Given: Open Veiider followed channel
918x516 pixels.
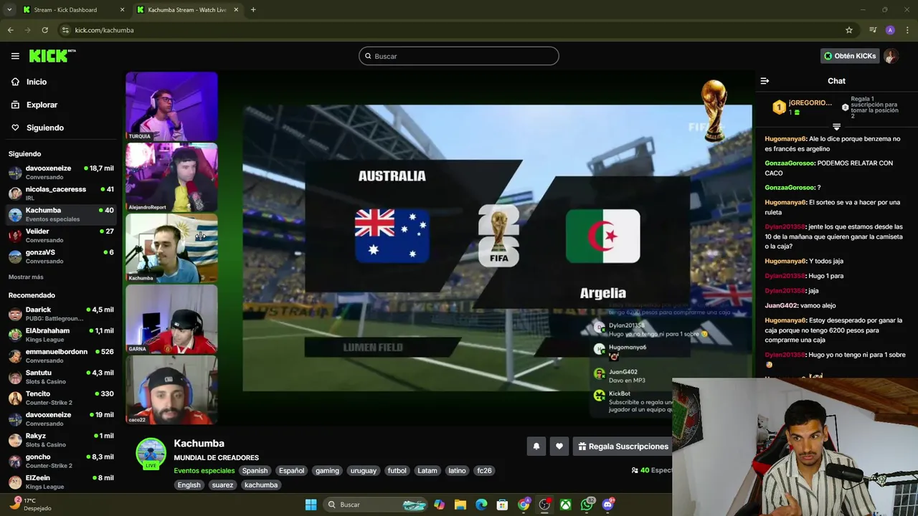Looking at the screenshot, I should pos(61,236).
